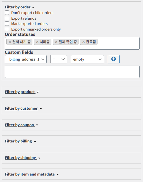The width and height of the screenshot is (143, 182).
Task: Click the custom fields list box
Action: click(x=72, y=72)
